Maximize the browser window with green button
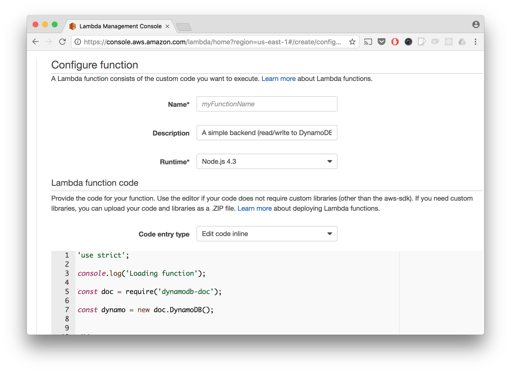Screen dimensions: 511x373 point(55,25)
